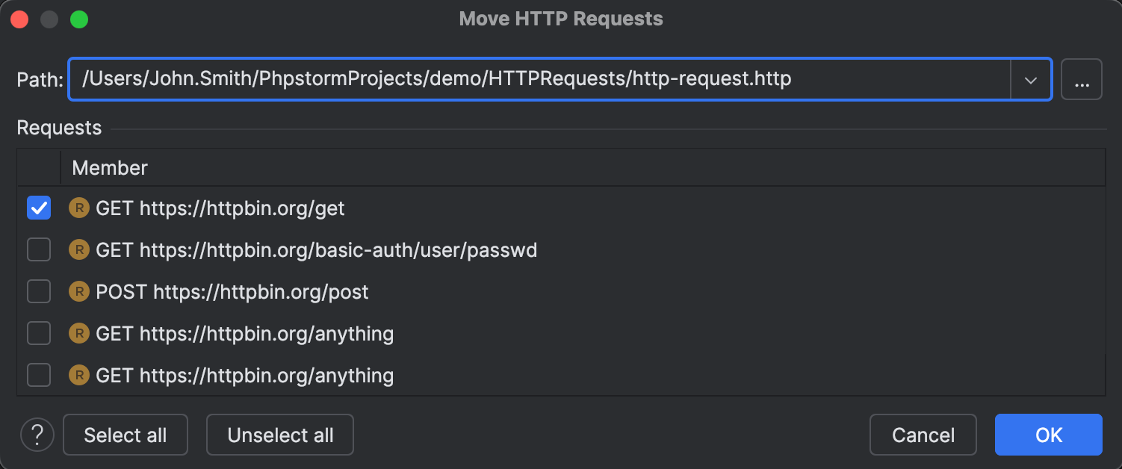Click the green maximize circle in the titlebar
Screen dimensions: 1122x469
78,19
